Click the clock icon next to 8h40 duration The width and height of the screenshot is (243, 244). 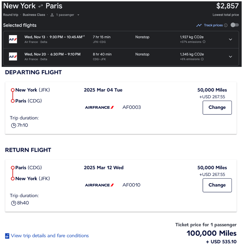tap(13, 203)
